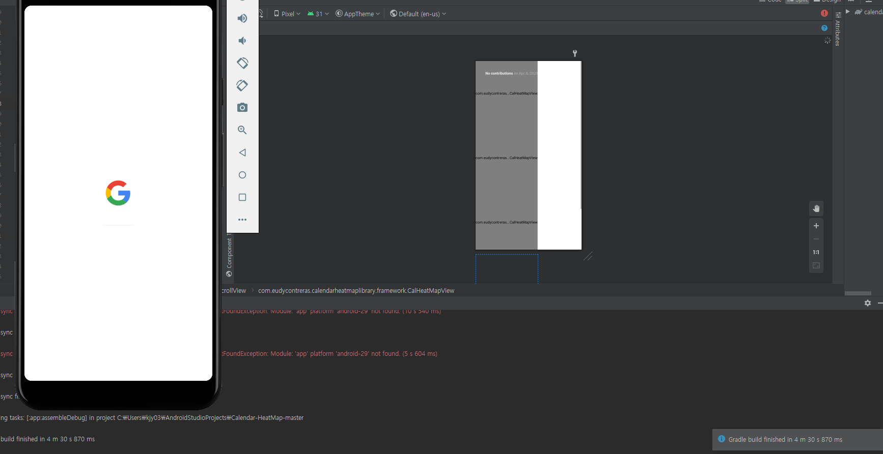
Task: Activate the emulator zoom magnifier tool
Action: 242,130
